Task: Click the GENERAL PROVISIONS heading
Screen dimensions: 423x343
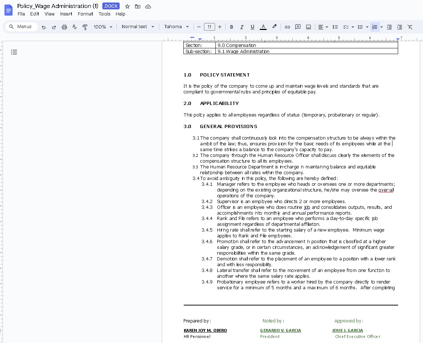Action: [228, 126]
